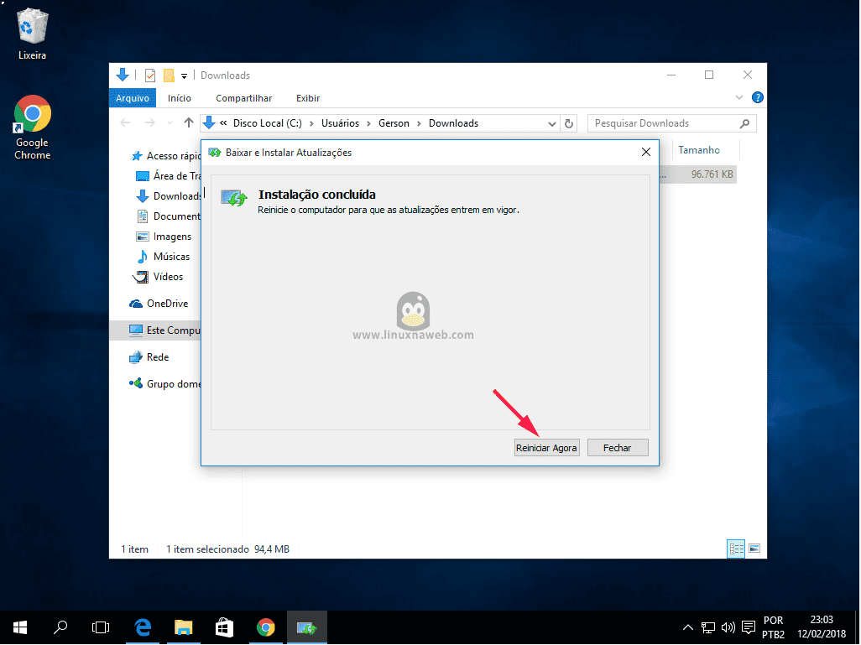Switch to large thumbnails view in the status bar
The image size is (861, 645).
pos(755,549)
